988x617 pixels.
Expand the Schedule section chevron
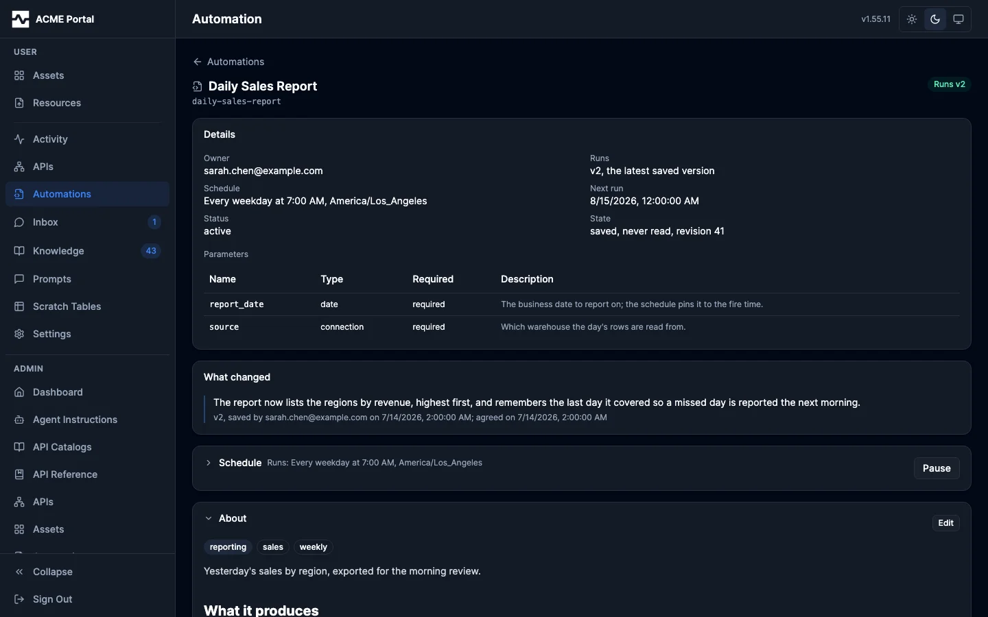pyautogui.click(x=209, y=463)
